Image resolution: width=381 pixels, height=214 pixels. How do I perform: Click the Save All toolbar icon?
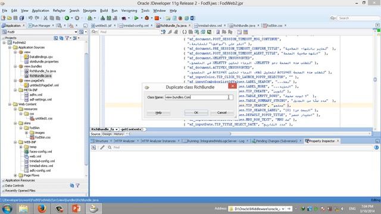[x=21, y=18]
